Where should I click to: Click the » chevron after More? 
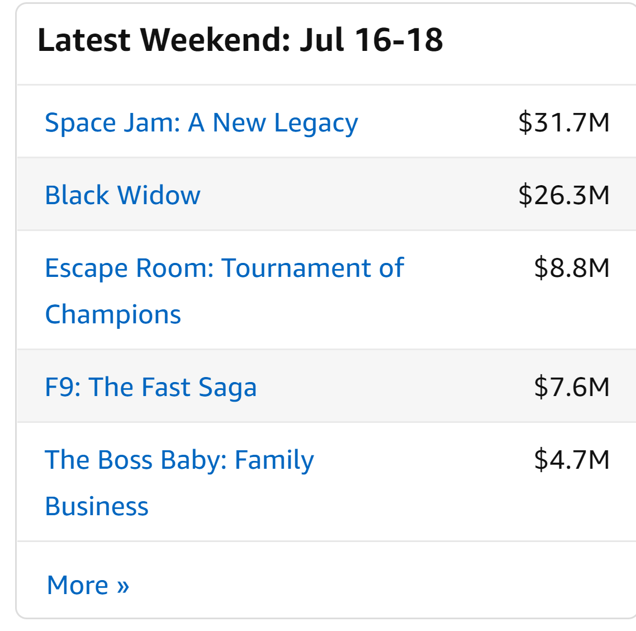click(123, 586)
